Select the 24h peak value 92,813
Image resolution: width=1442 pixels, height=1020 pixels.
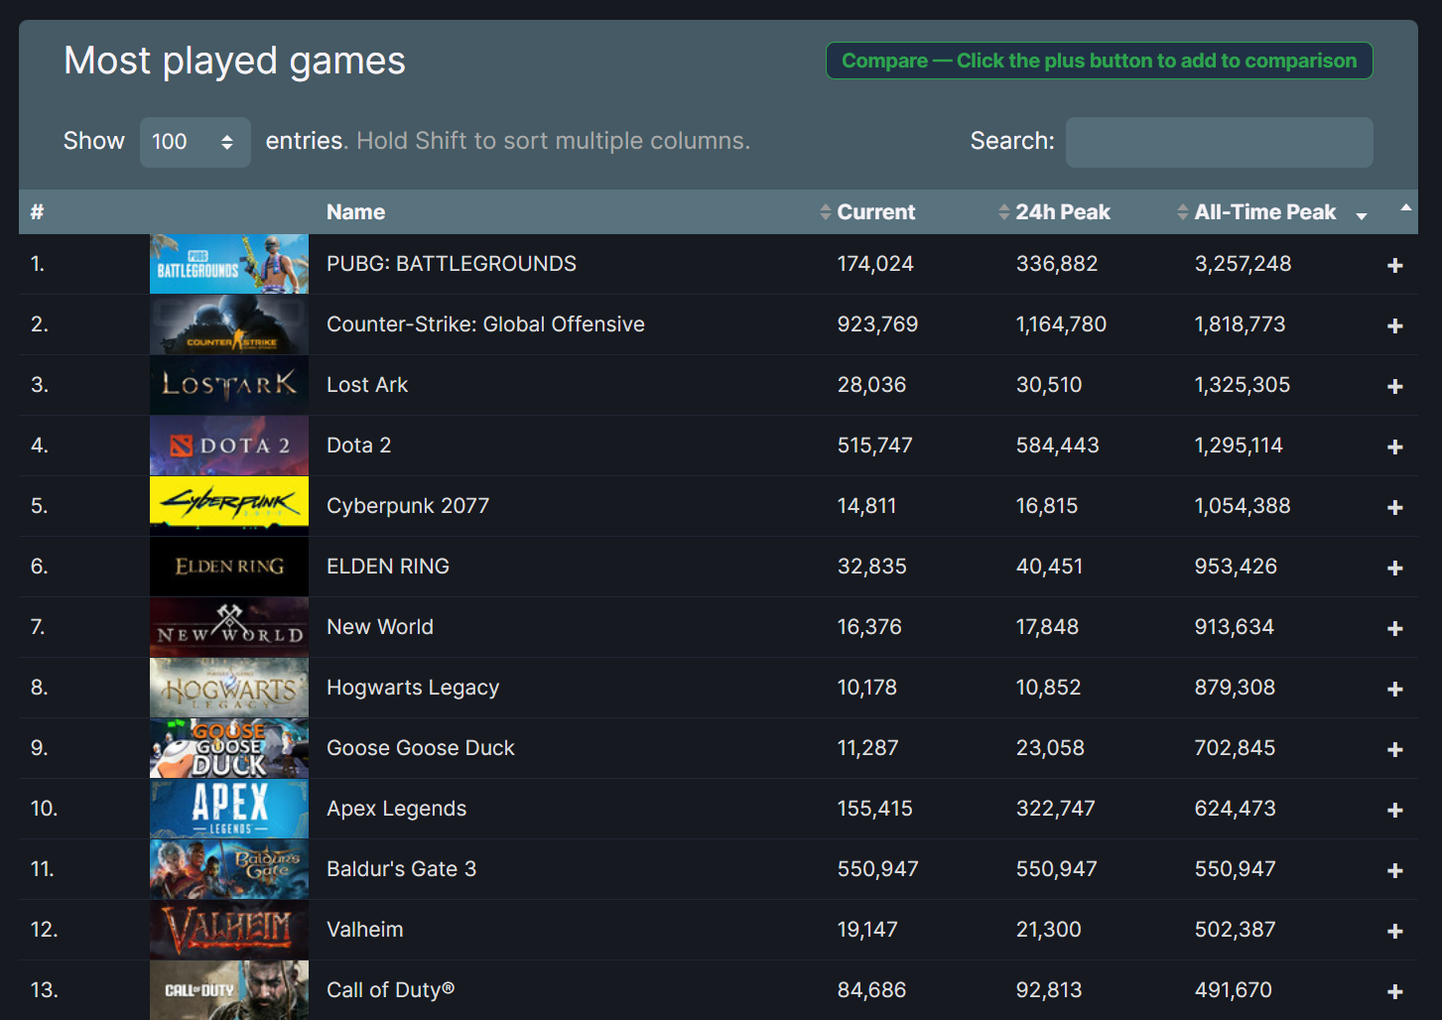pyautogui.click(x=1049, y=990)
